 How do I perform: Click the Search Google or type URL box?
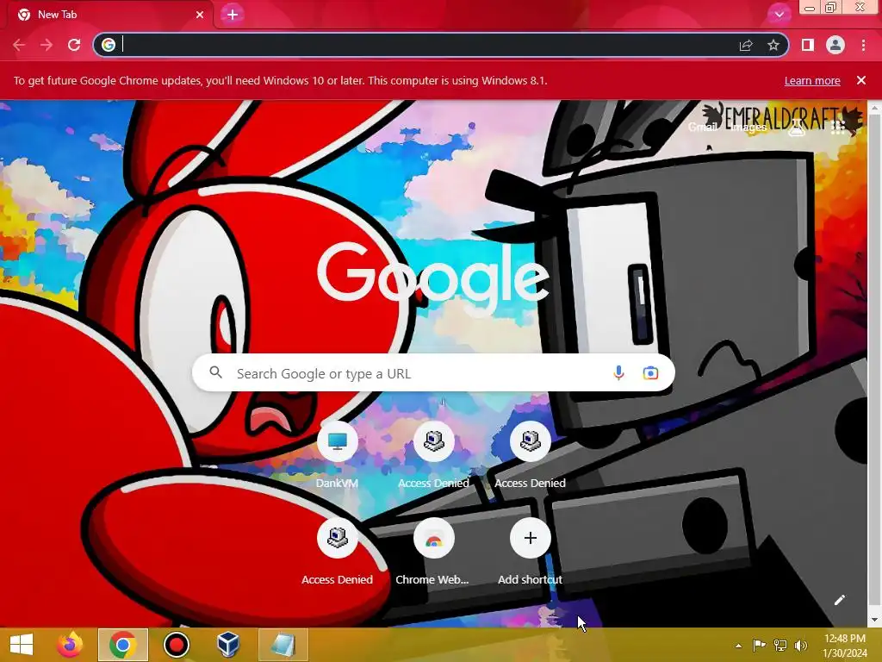click(x=433, y=372)
